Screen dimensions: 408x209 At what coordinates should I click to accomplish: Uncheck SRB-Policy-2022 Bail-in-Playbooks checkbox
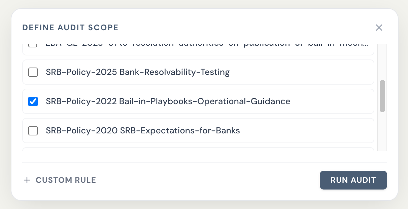pos(33,101)
